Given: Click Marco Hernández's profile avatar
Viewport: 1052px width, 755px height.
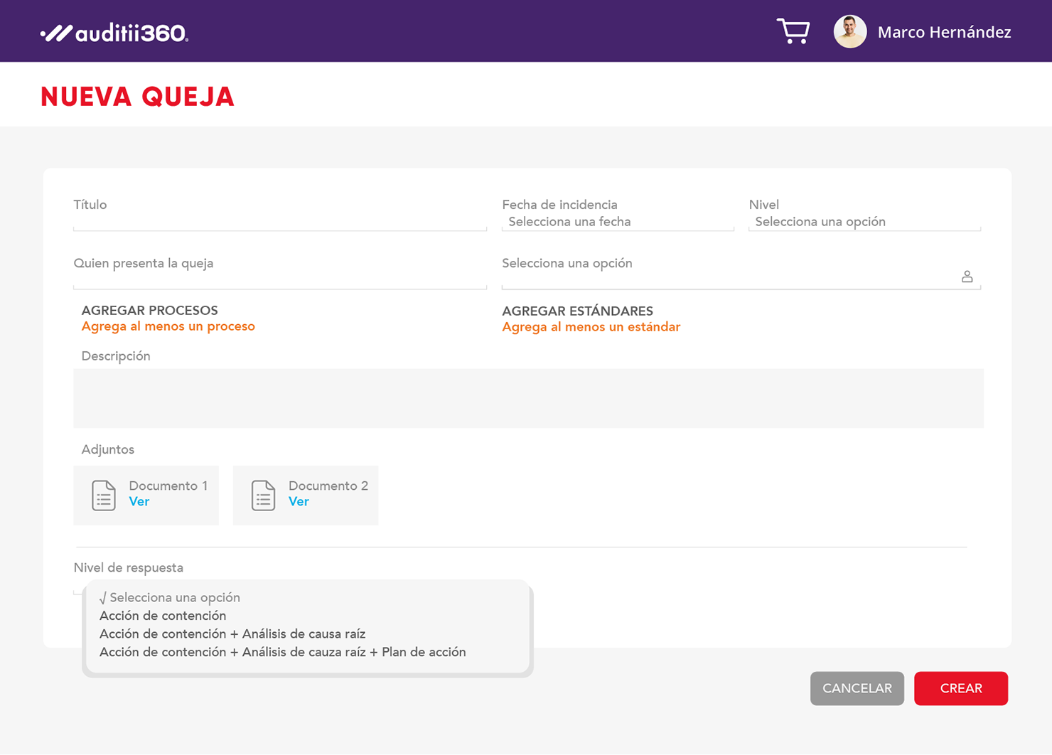Looking at the screenshot, I should (849, 32).
